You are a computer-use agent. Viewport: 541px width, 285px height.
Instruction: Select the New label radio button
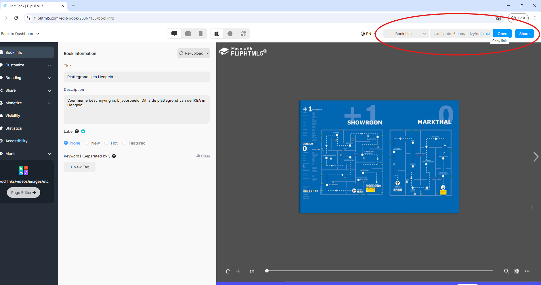[x=87, y=143]
